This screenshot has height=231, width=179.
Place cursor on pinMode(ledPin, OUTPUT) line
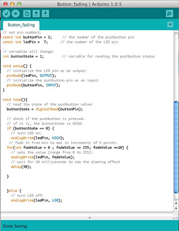31,75
